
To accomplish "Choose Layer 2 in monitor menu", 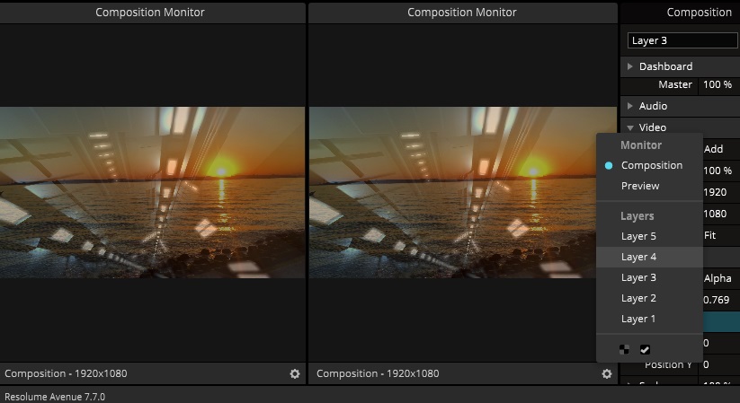I will [649, 298].
